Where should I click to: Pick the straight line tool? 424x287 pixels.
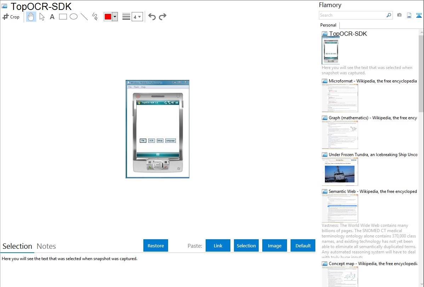(84, 17)
